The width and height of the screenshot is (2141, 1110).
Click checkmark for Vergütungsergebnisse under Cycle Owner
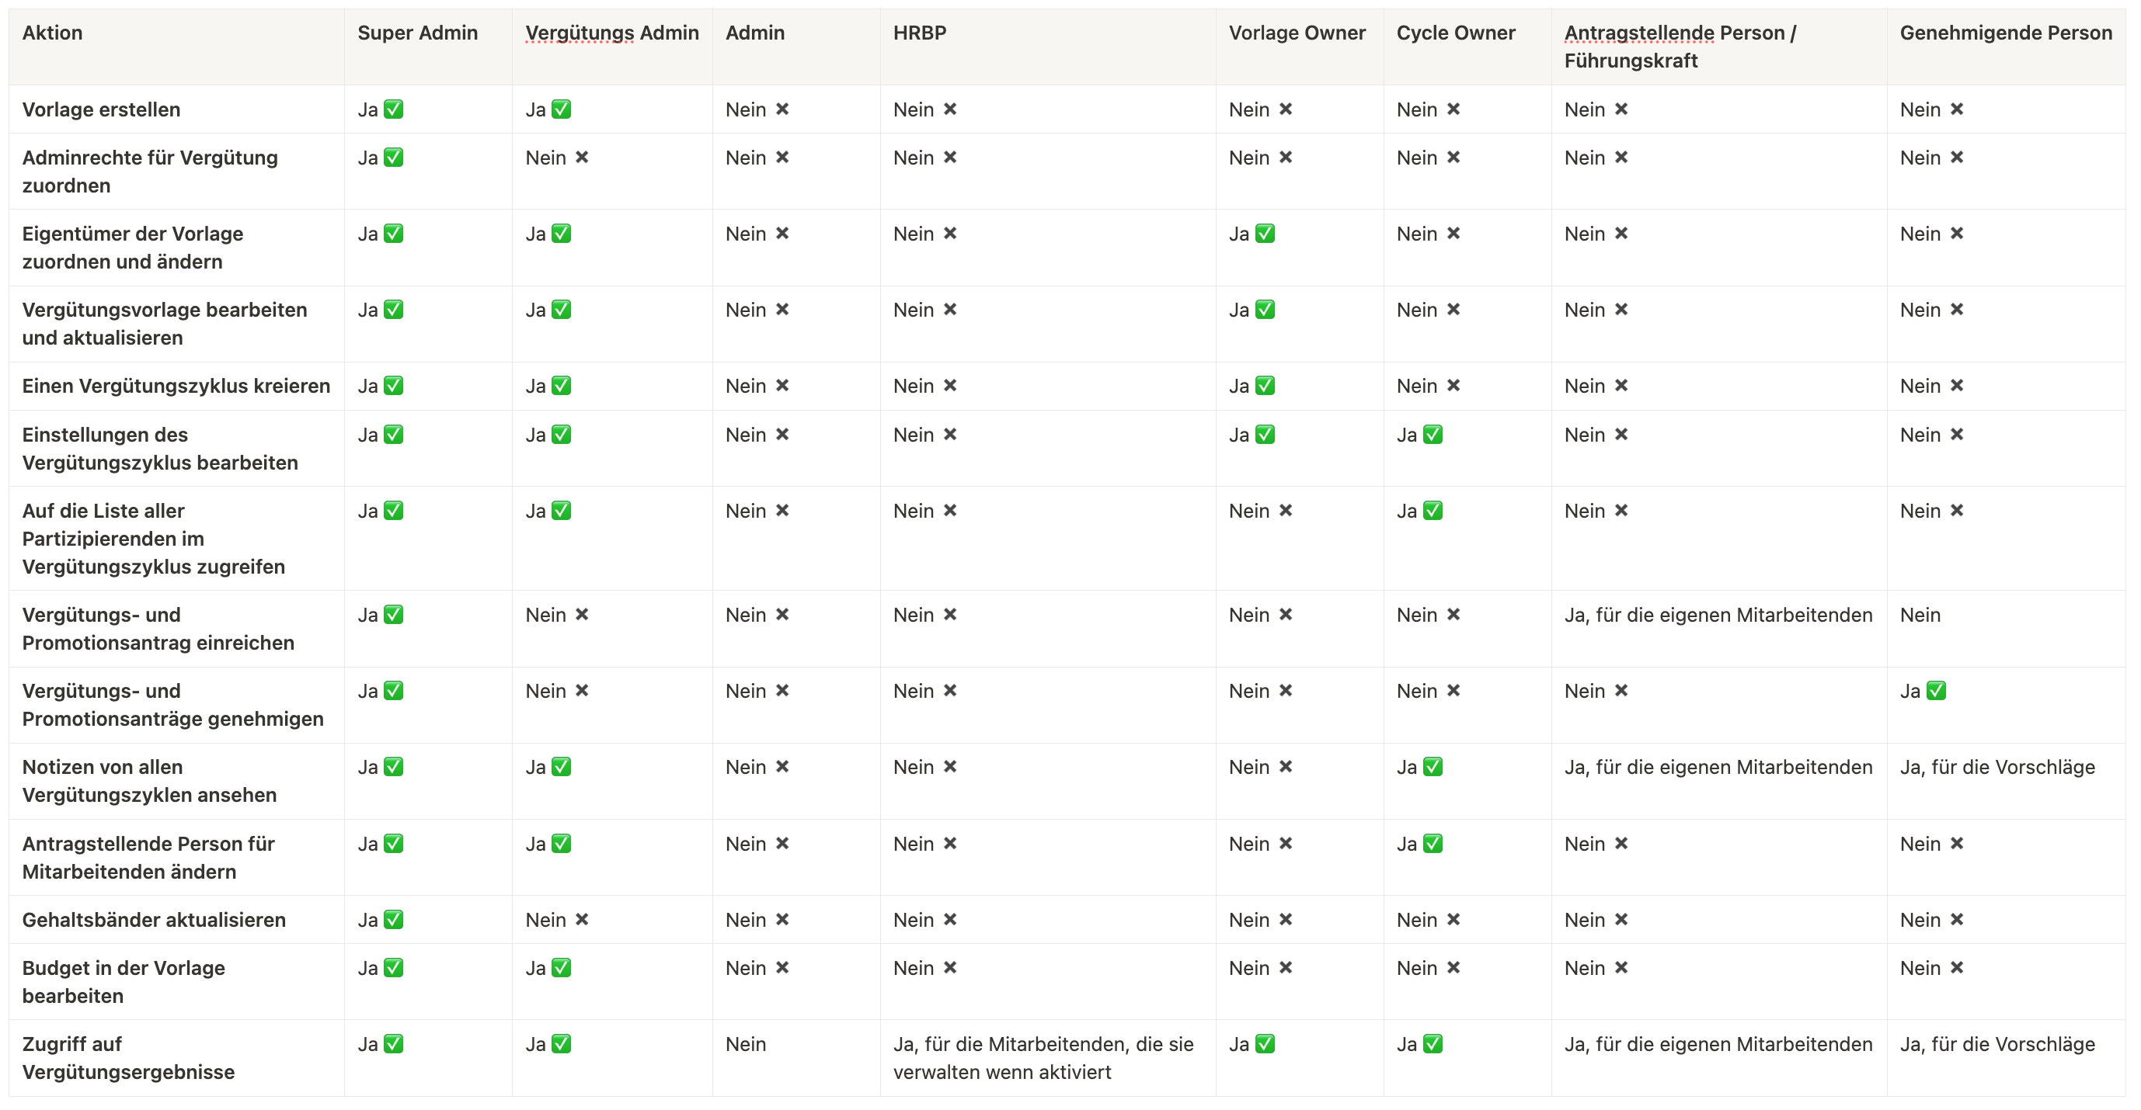[1433, 1043]
